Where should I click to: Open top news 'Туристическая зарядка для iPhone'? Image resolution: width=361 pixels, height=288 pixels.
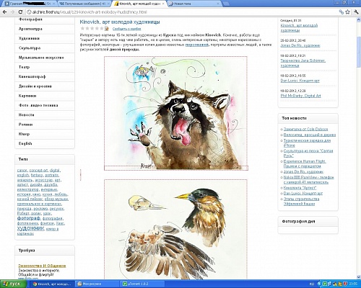(x=307, y=143)
